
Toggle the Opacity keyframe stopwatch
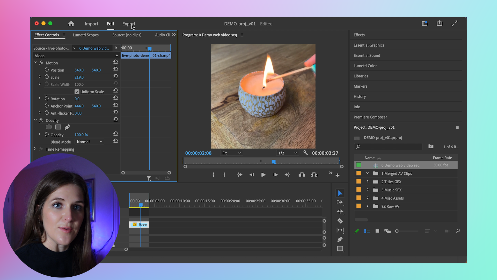coord(47,134)
